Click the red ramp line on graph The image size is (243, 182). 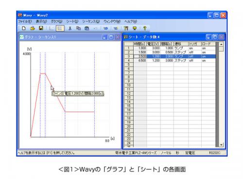(x=35, y=105)
